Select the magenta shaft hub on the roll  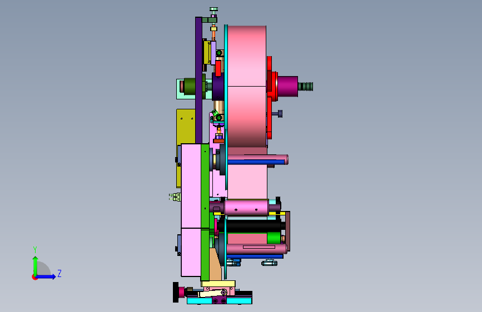click(x=288, y=86)
